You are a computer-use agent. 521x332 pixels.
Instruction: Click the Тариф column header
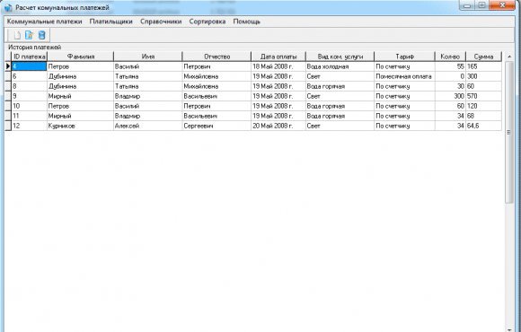tap(405, 57)
